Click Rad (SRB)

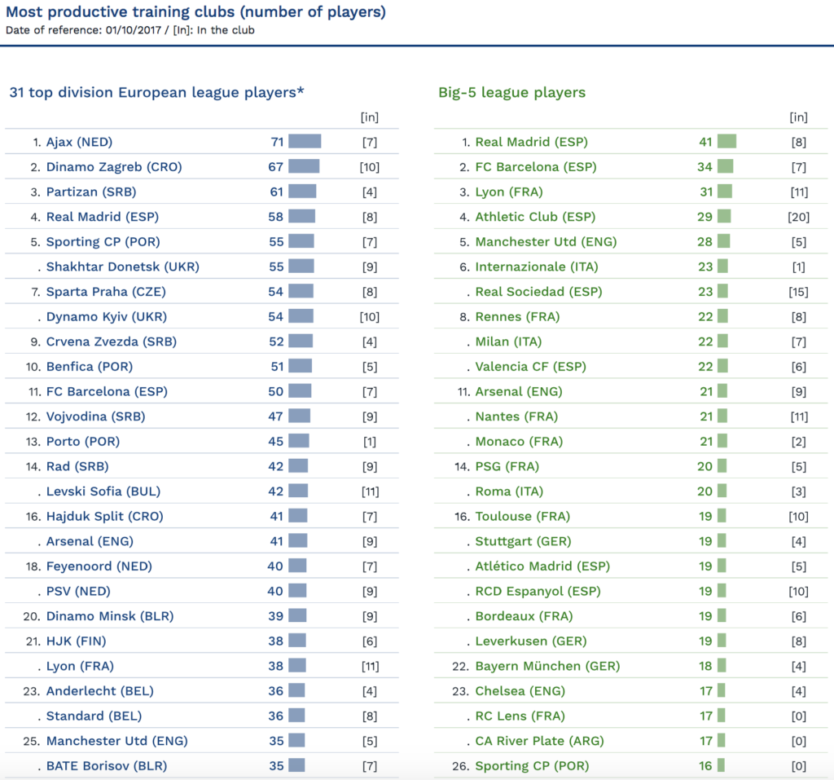(77, 467)
